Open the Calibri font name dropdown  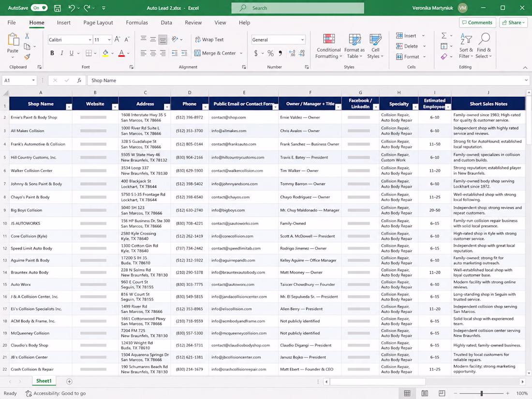(89, 40)
